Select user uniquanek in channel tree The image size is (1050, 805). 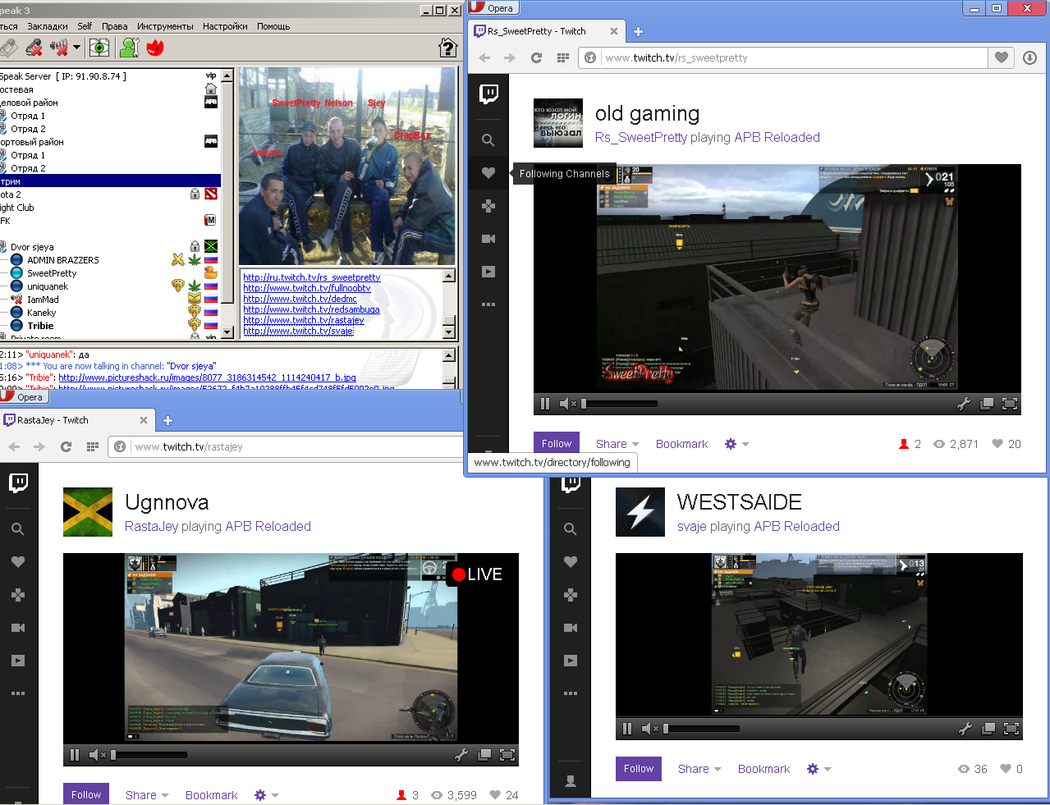tap(48, 286)
